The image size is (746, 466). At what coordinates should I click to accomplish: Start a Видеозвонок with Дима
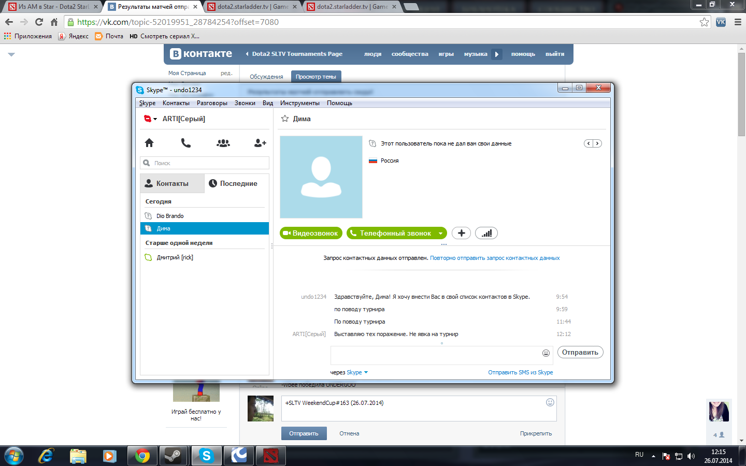click(x=311, y=234)
